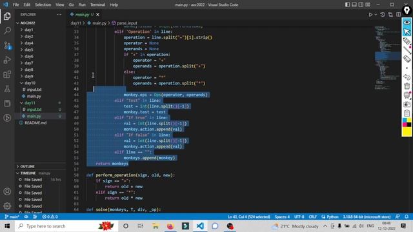Open the Help menu
Screen dimensions: 413x232
[x=114, y=5]
